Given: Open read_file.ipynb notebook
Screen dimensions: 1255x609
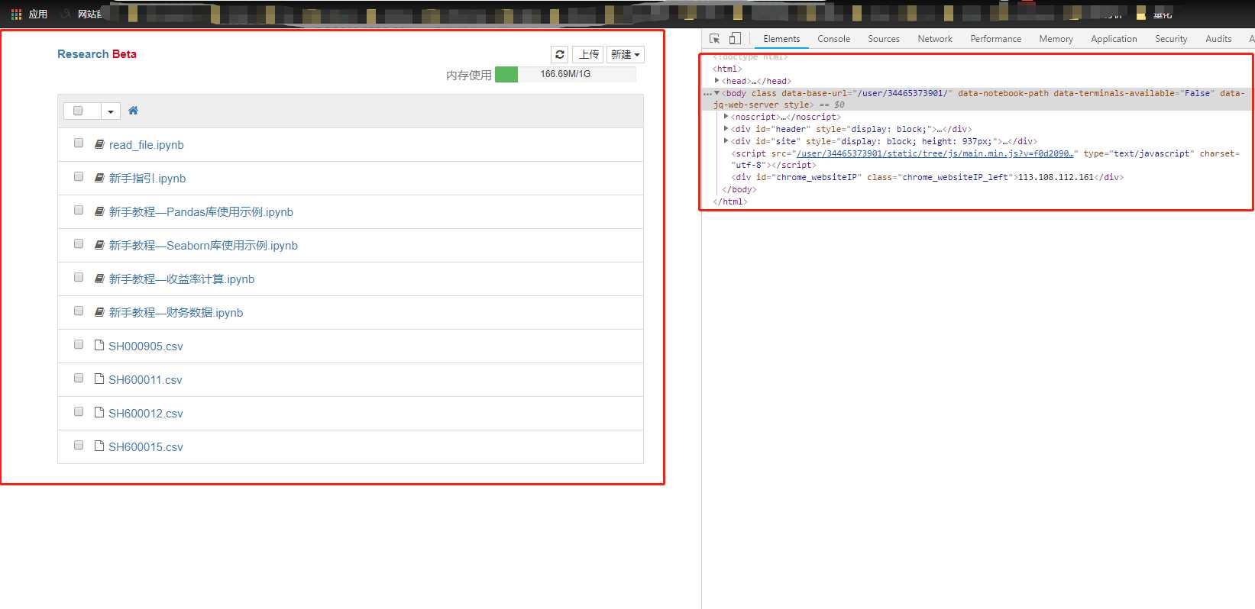Looking at the screenshot, I should point(146,145).
